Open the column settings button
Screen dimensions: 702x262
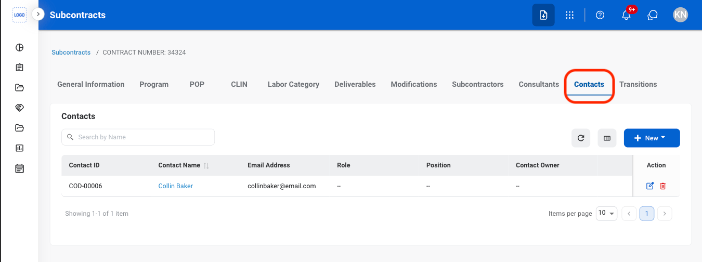click(x=607, y=138)
